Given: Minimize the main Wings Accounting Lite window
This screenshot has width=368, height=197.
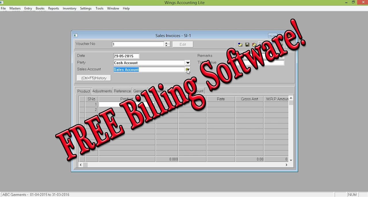Looking at the screenshot, I should [346, 2].
